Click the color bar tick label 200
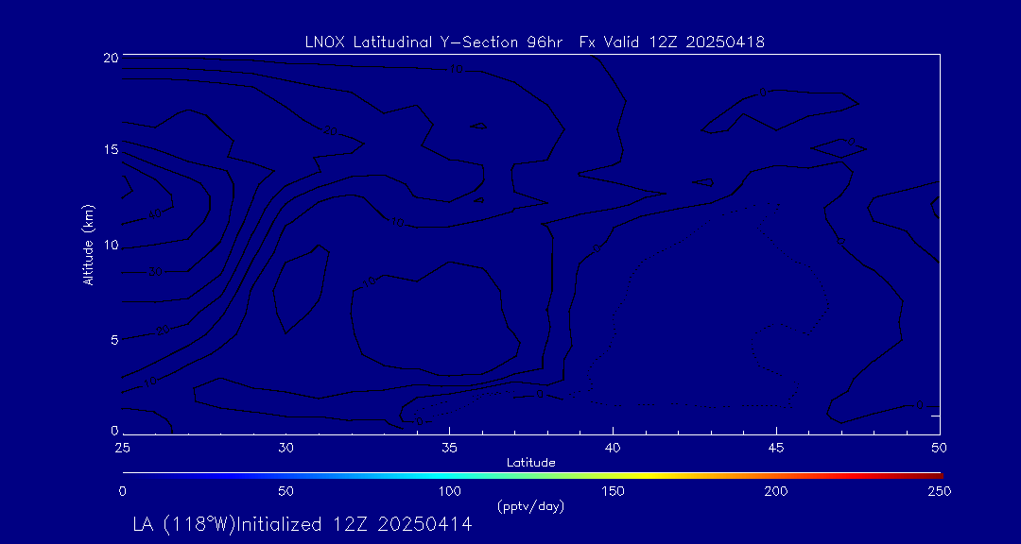Screen dimensions: 1021x544 point(776,491)
